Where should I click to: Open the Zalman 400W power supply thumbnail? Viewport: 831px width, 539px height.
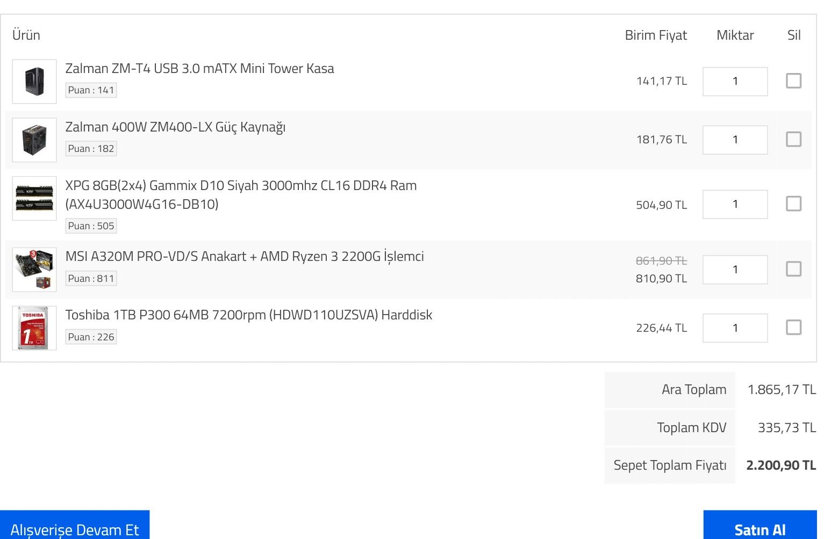click(x=34, y=140)
